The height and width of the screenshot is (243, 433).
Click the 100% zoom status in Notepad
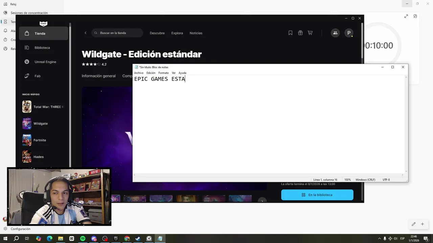pos(347,180)
